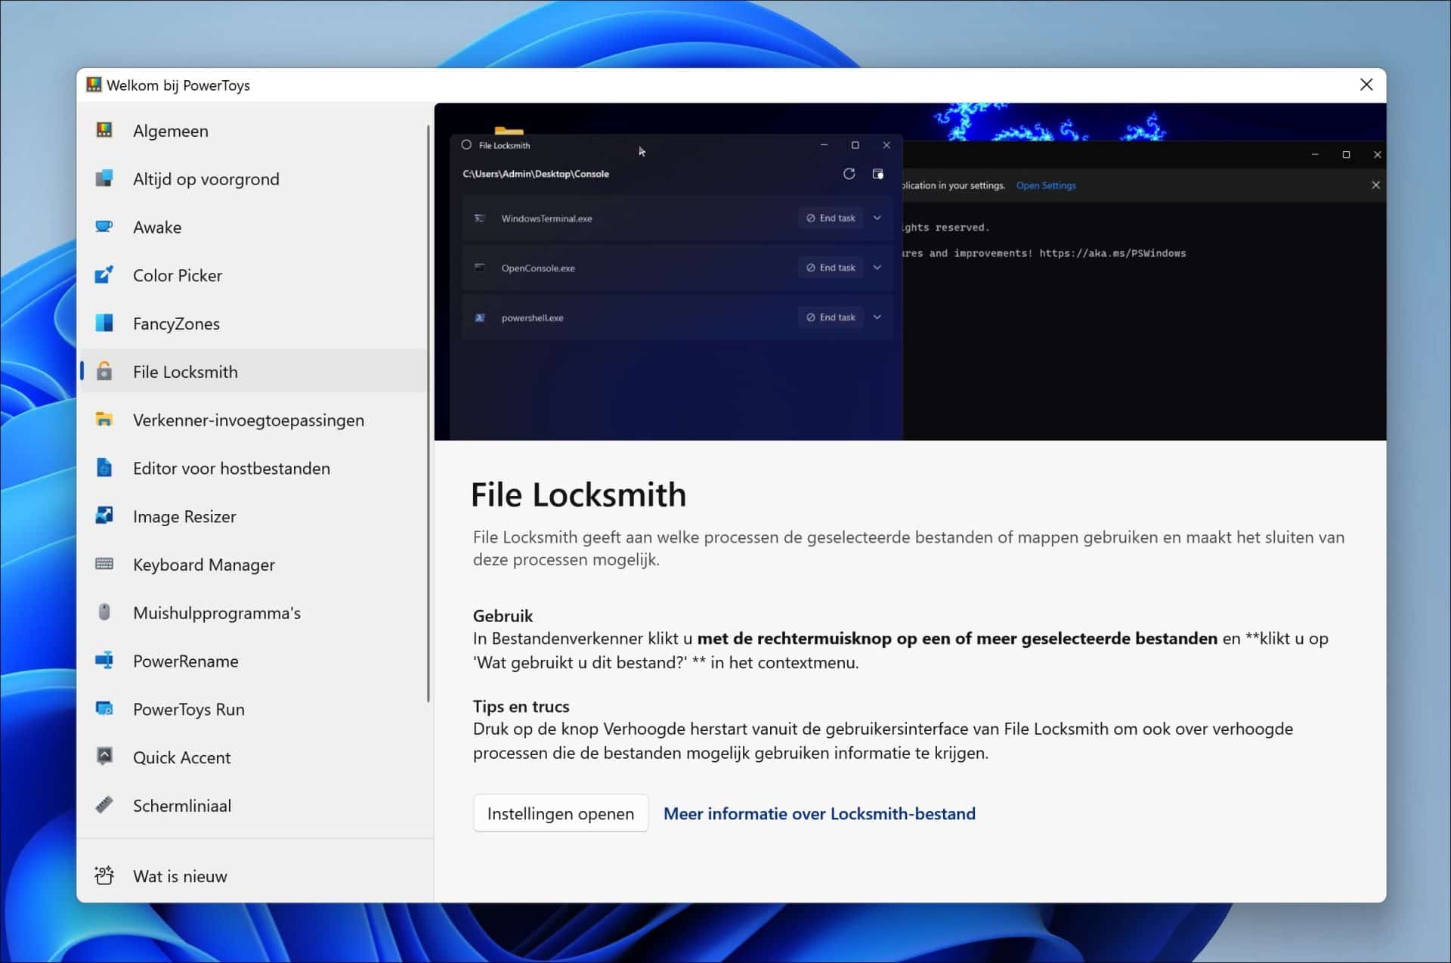Image resolution: width=1451 pixels, height=963 pixels.
Task: Click the Muishulpprogramma's label
Action: point(217,613)
